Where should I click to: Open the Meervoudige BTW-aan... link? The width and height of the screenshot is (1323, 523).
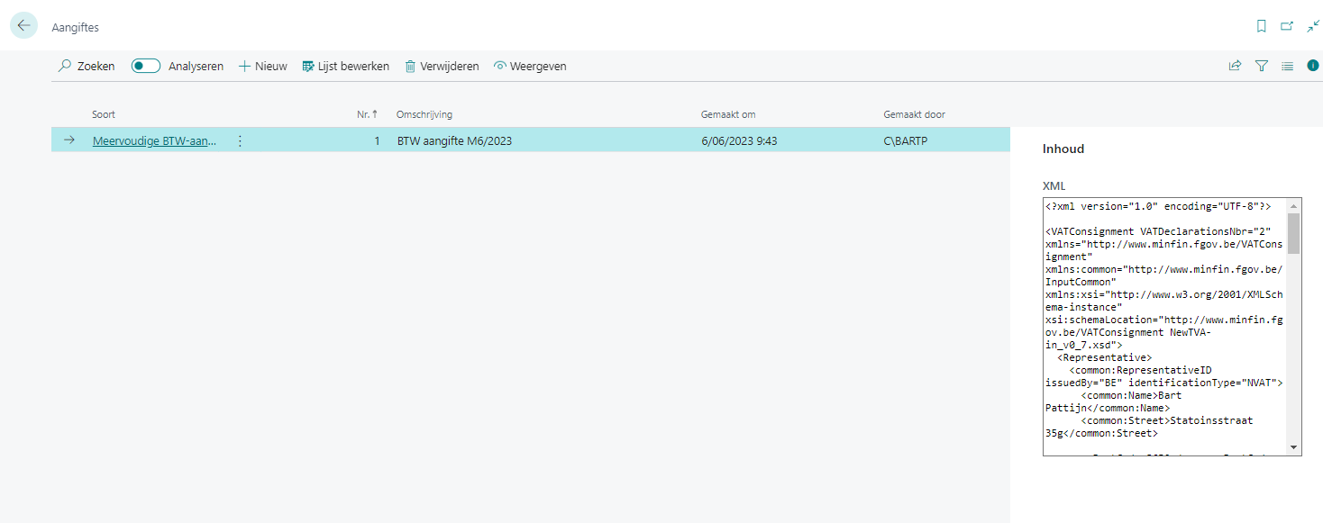(x=154, y=140)
